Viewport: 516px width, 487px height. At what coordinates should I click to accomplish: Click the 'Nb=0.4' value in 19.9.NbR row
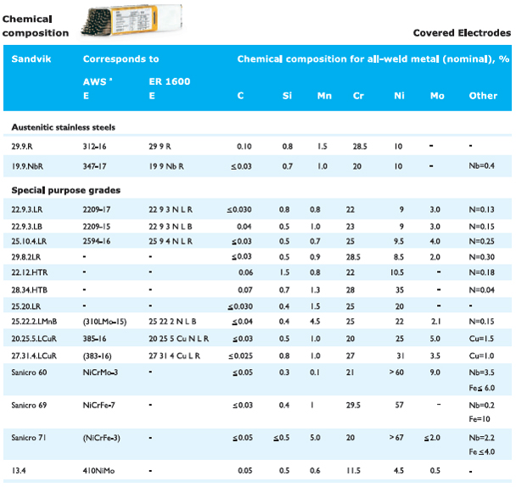click(x=481, y=165)
